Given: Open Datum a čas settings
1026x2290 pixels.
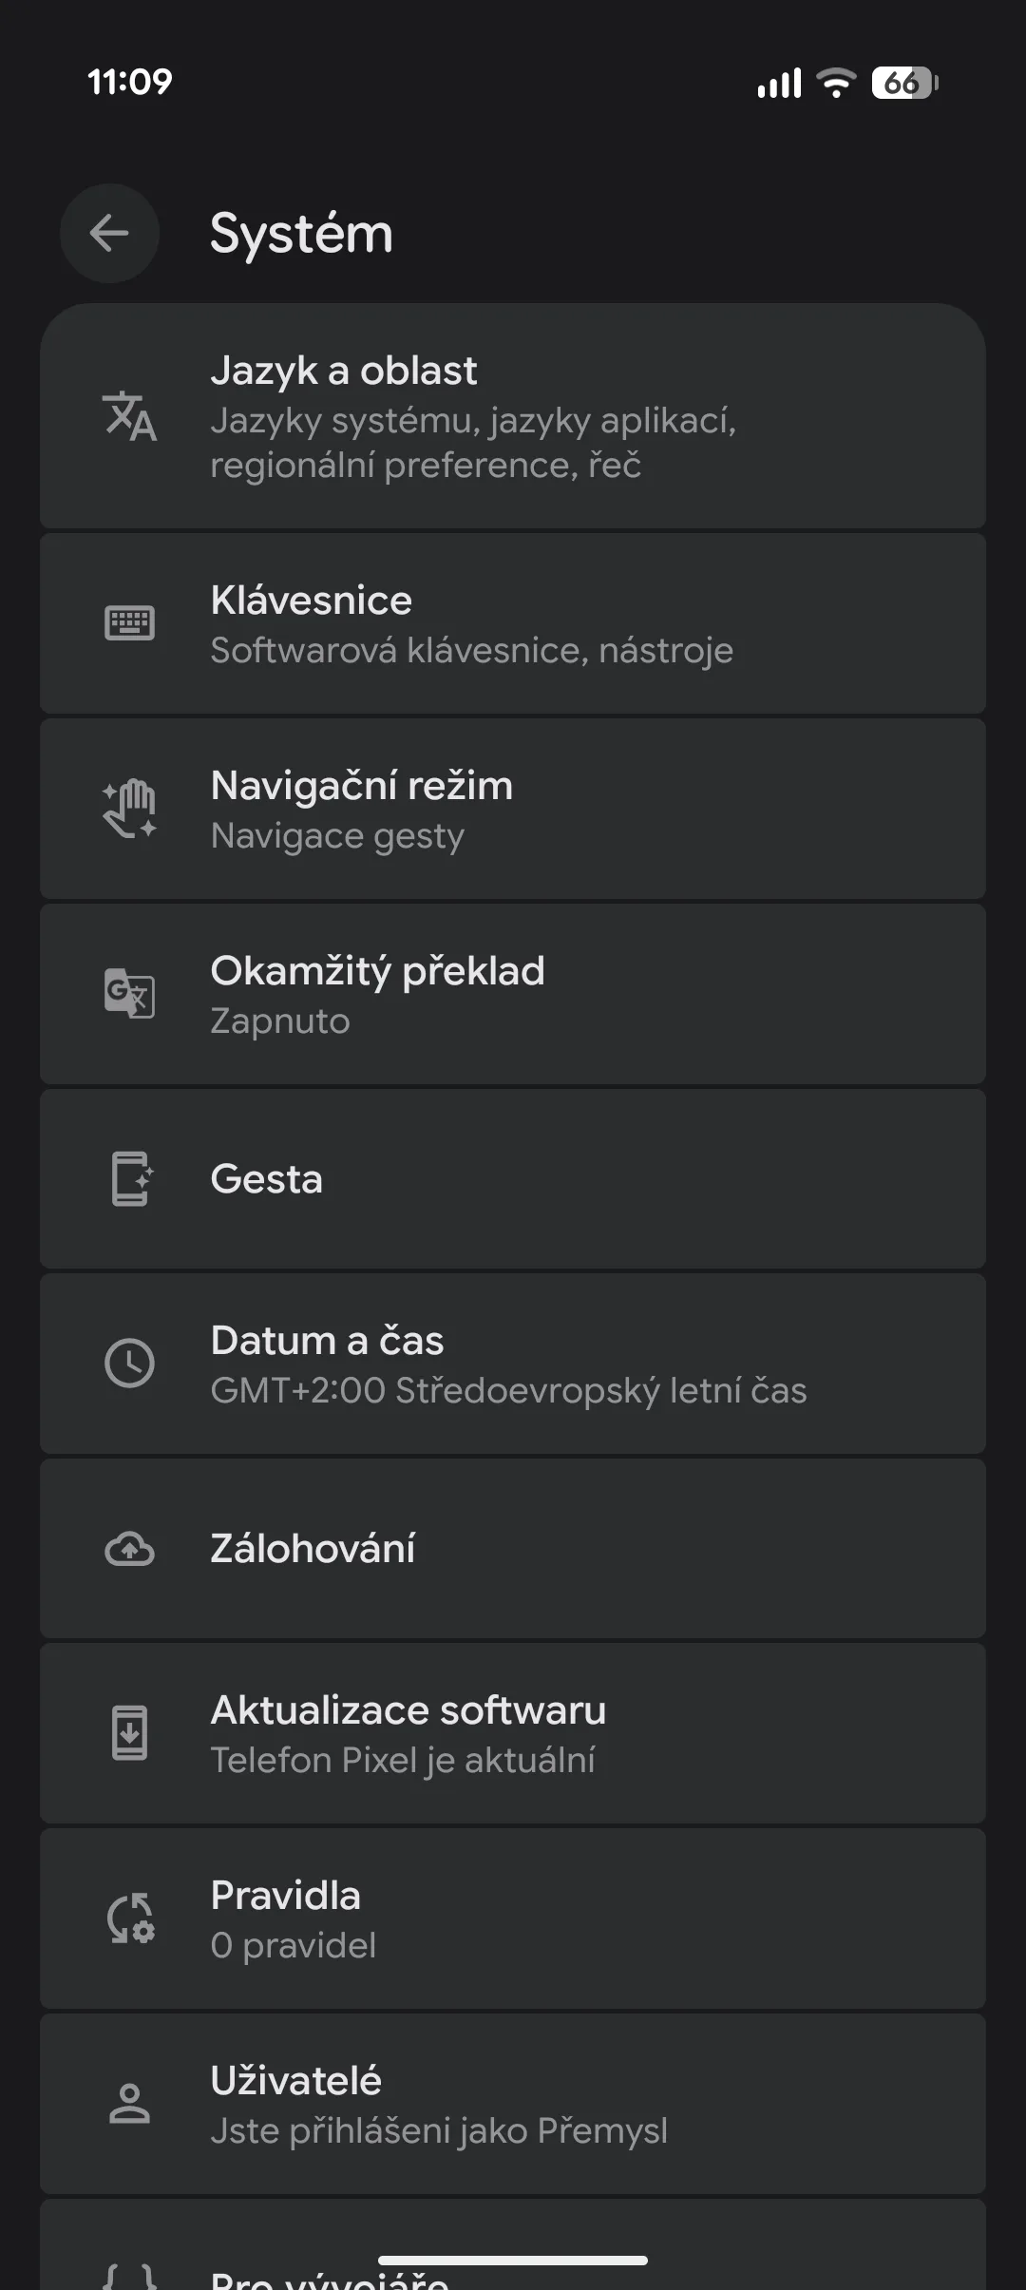Looking at the screenshot, I should click(513, 1364).
